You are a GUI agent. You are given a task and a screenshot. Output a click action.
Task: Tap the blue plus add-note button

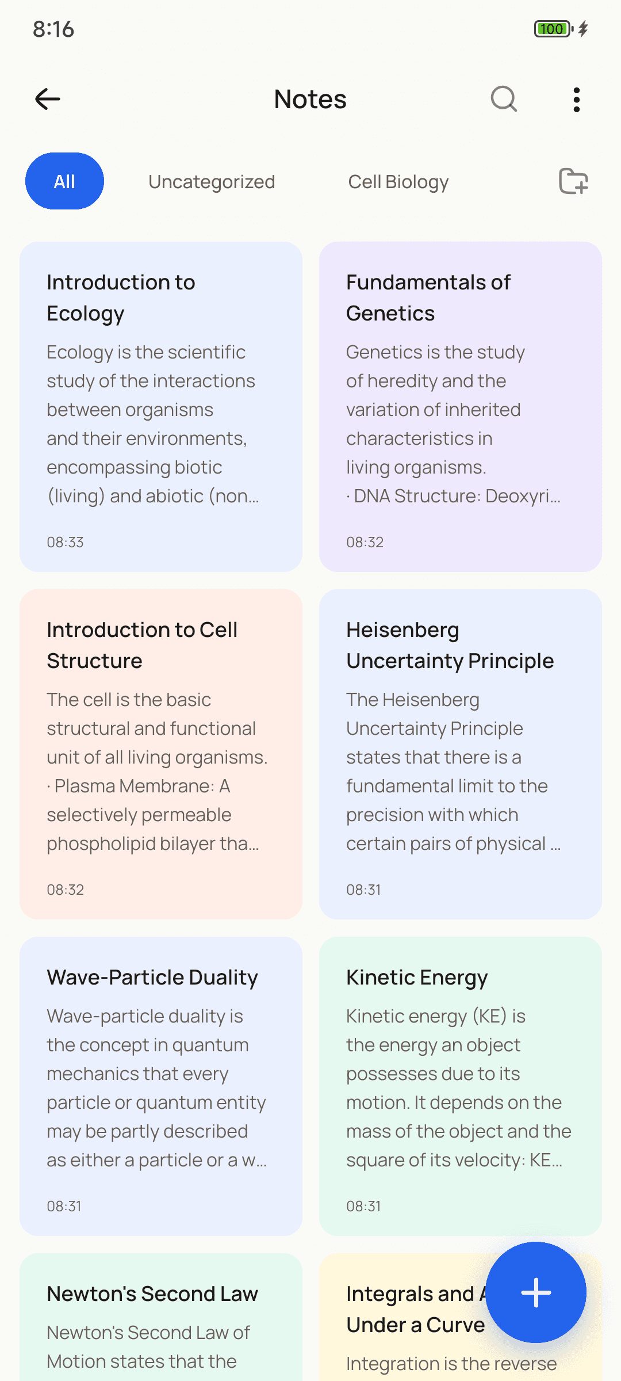[536, 1292]
